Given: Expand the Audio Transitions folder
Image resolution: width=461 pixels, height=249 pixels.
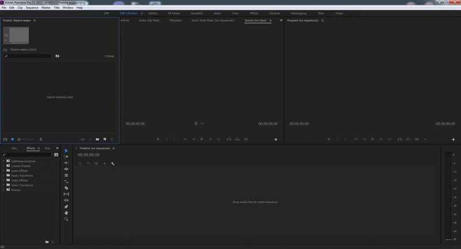Looking at the screenshot, I should pos(3,175).
